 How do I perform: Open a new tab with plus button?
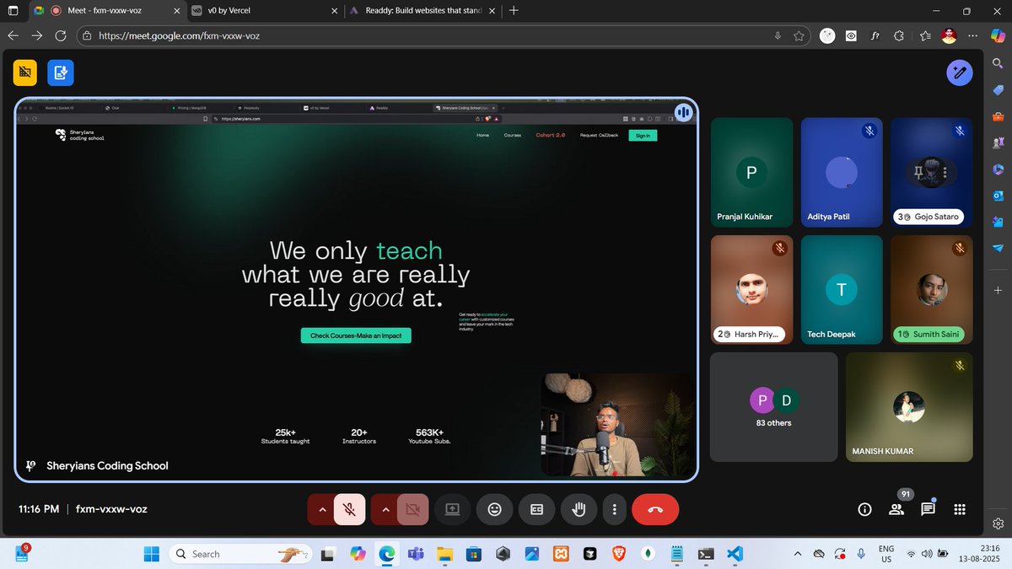click(514, 11)
